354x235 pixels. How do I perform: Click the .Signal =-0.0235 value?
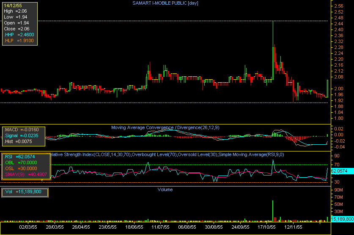click(22, 135)
